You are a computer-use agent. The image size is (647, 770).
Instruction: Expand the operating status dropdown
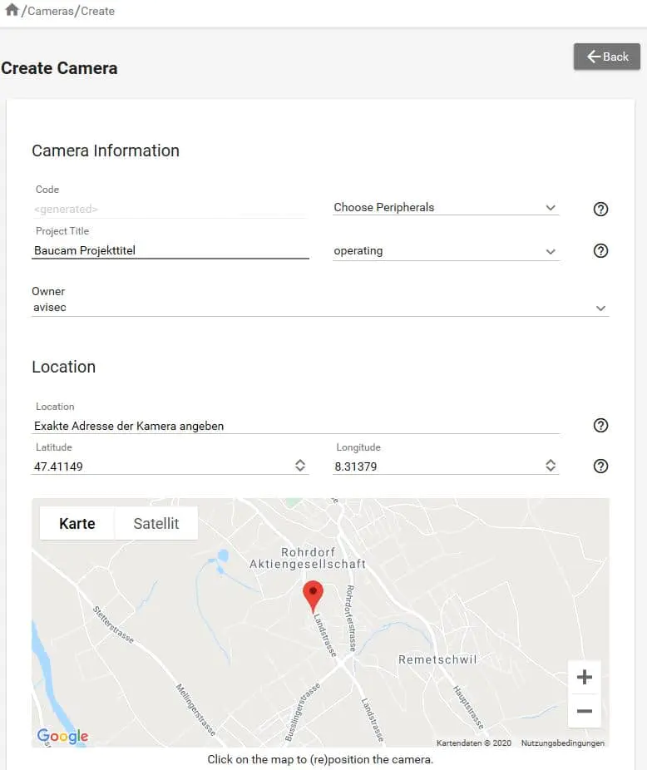(445, 251)
